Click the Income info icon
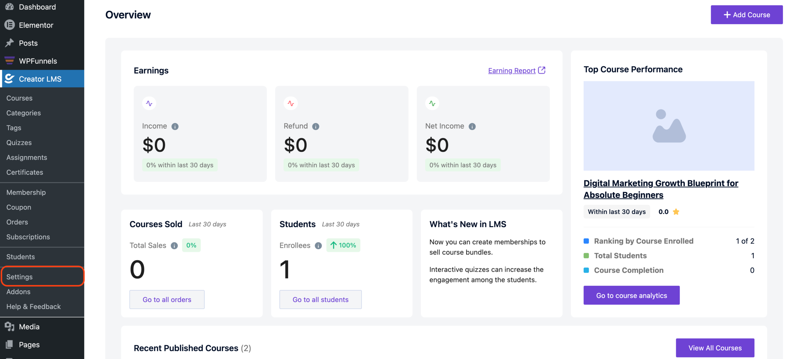Screen dimensions: 804x359 click(175, 126)
